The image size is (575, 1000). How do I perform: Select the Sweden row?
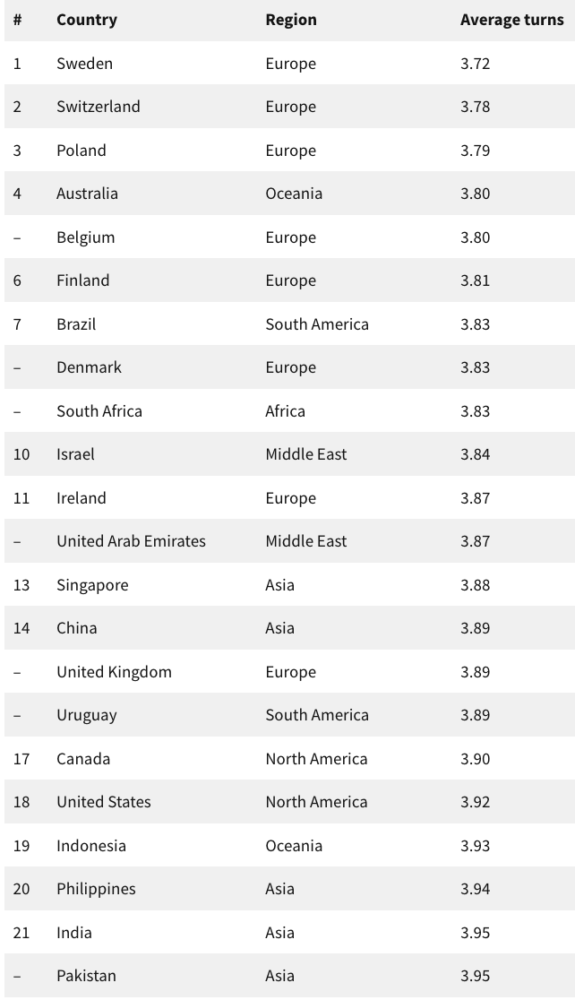(289, 63)
